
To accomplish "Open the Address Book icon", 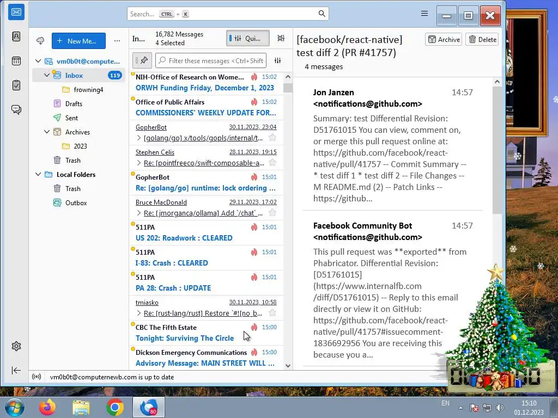I will 16,36.
